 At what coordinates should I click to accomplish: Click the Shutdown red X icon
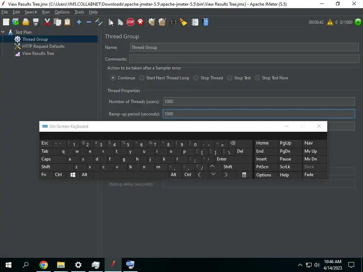(x=140, y=22)
